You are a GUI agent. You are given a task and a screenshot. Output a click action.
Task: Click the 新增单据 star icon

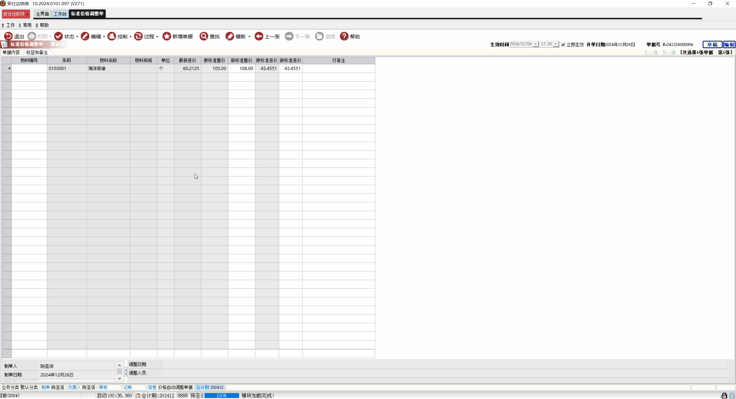click(166, 36)
